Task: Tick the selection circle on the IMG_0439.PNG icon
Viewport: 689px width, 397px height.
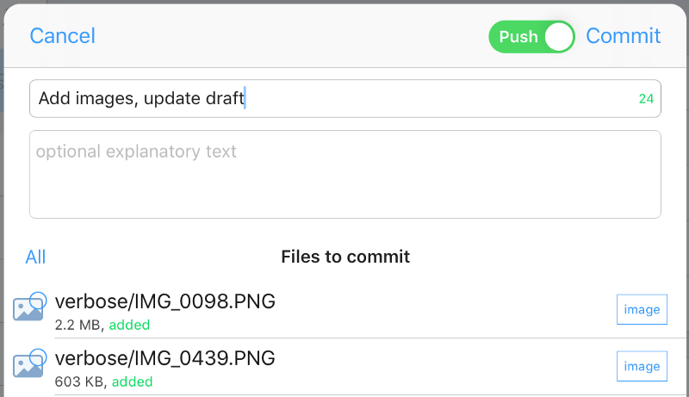Action: [39, 357]
